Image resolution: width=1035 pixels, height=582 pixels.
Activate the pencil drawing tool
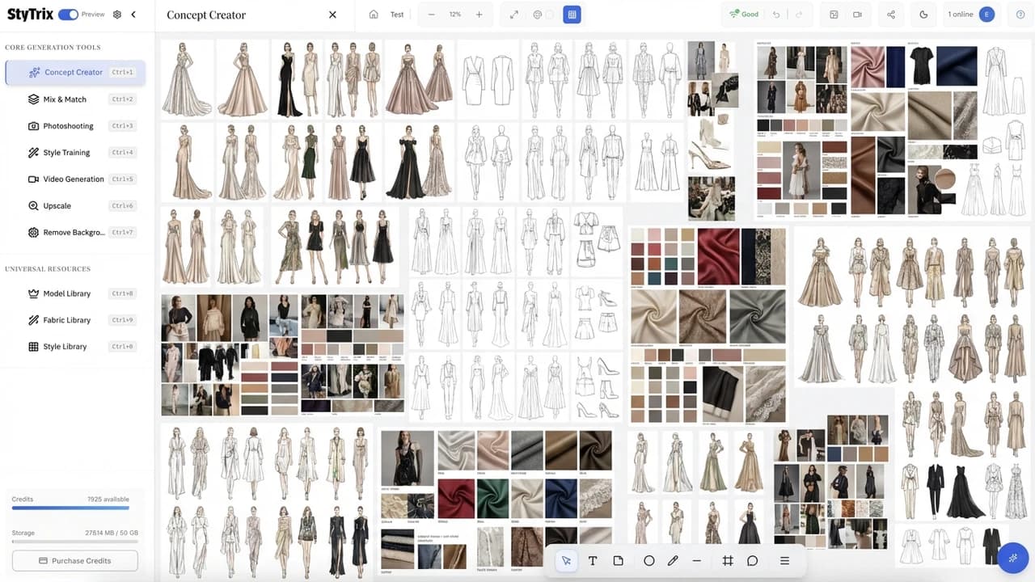pyautogui.click(x=673, y=561)
